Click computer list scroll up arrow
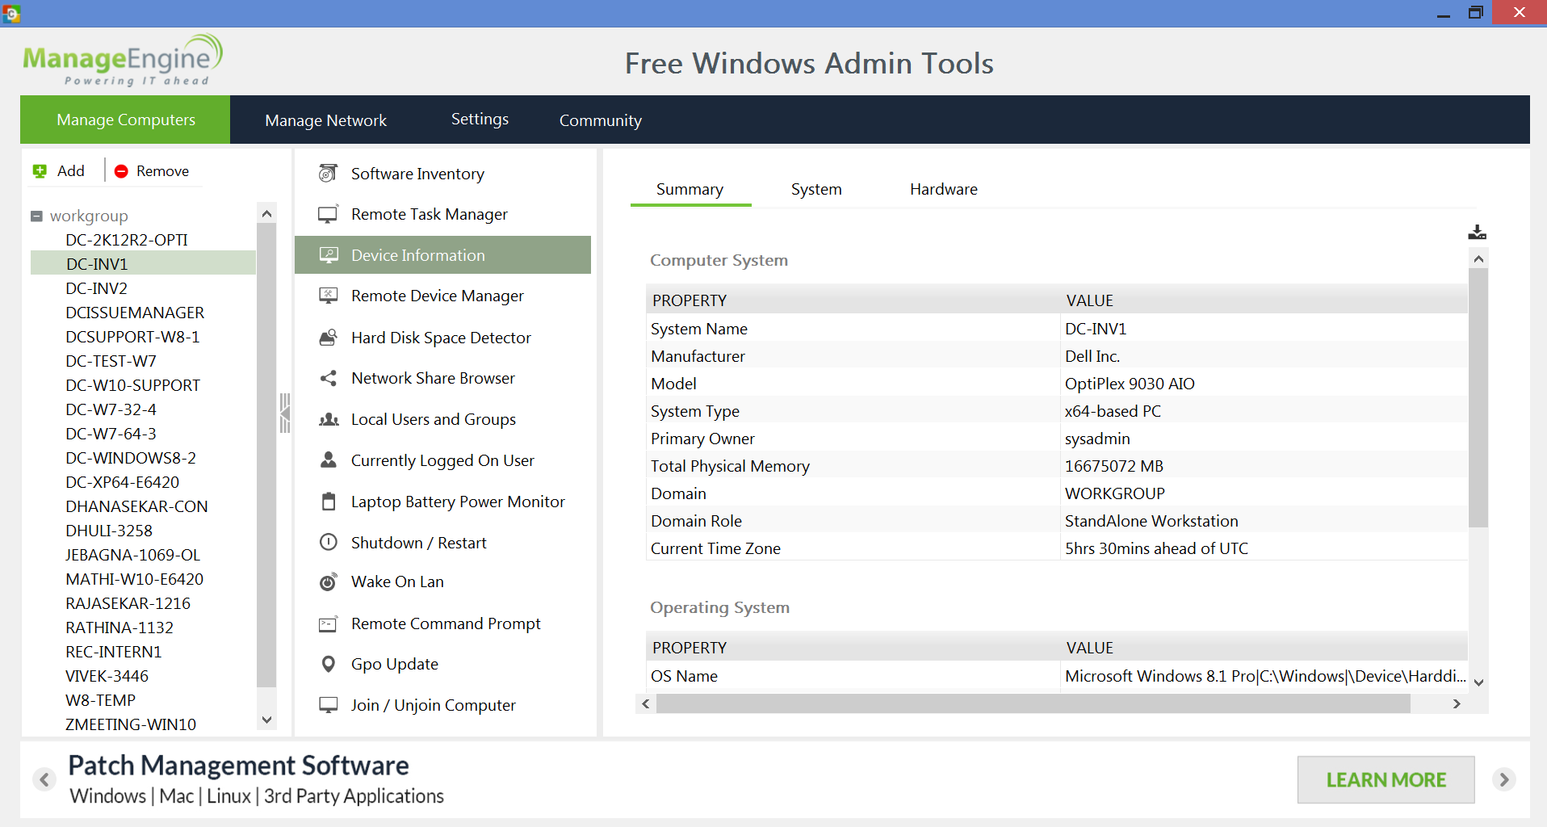The height and width of the screenshot is (827, 1547). tap(266, 213)
